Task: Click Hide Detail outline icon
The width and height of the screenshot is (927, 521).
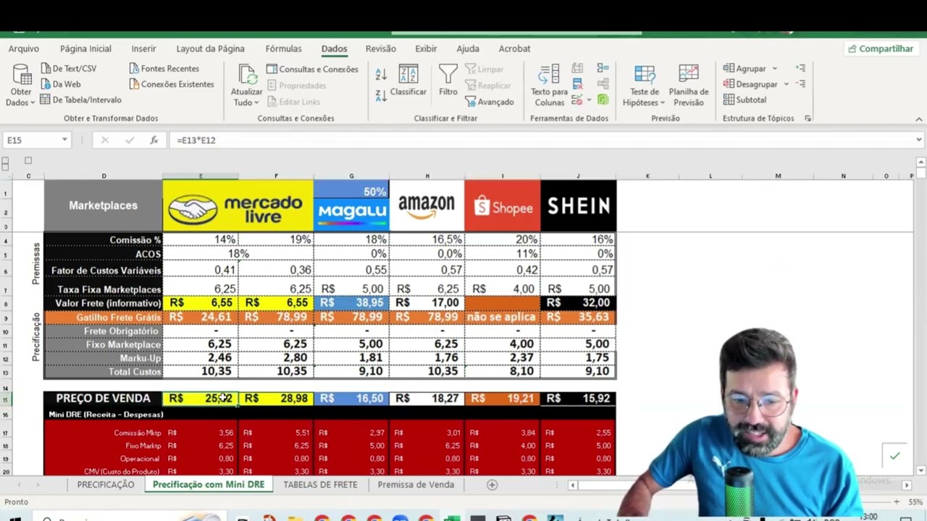Action: pyautogui.click(x=800, y=84)
